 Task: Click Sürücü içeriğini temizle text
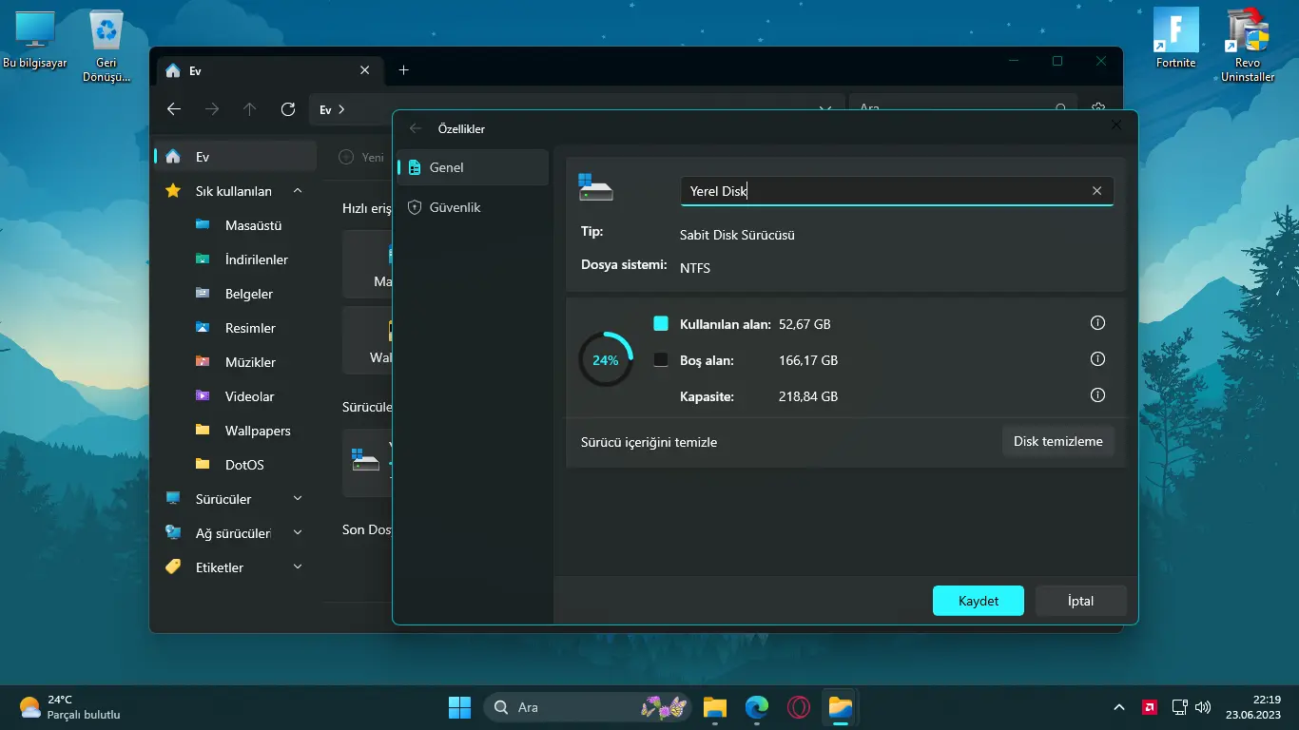coord(649,442)
